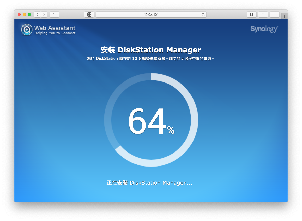Show downloads with the download arrow icon
Image resolution: width=302 pixels, height=221 pixels.
click(251, 15)
